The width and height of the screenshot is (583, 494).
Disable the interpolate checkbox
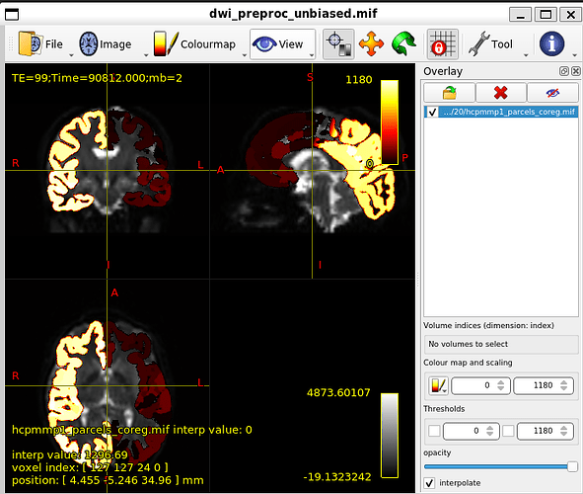429,483
